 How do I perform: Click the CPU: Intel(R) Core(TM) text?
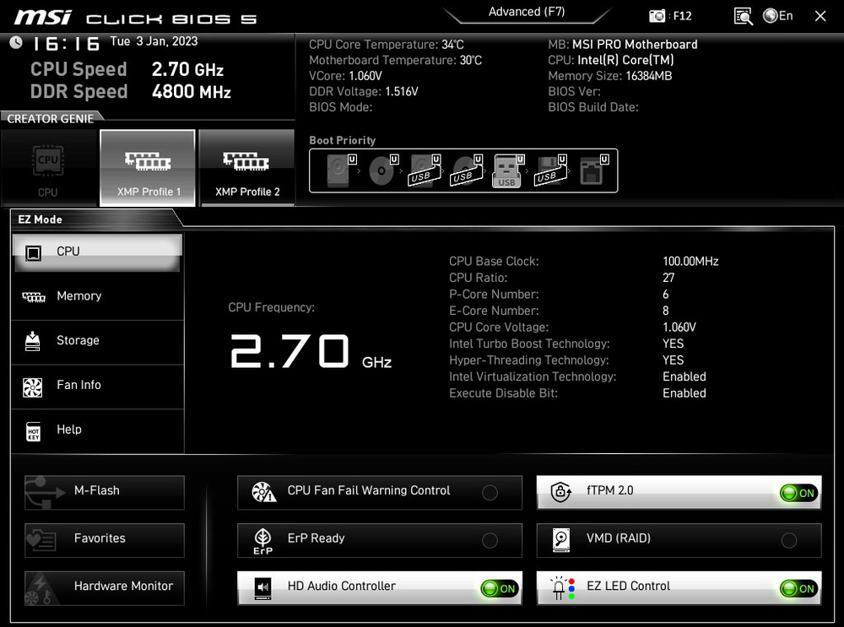coord(611,60)
